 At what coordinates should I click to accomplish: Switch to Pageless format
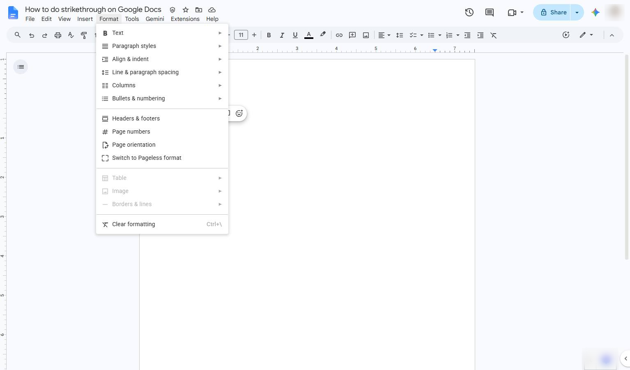(x=162, y=158)
